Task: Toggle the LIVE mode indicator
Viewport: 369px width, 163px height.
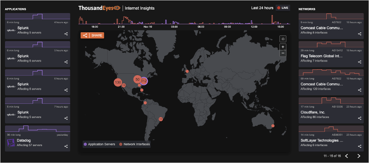Action: (x=283, y=8)
